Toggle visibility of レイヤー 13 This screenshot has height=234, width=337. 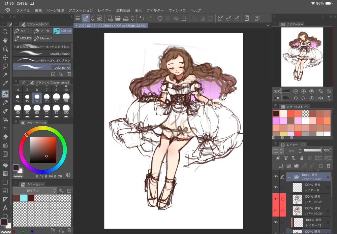(x=276, y=222)
